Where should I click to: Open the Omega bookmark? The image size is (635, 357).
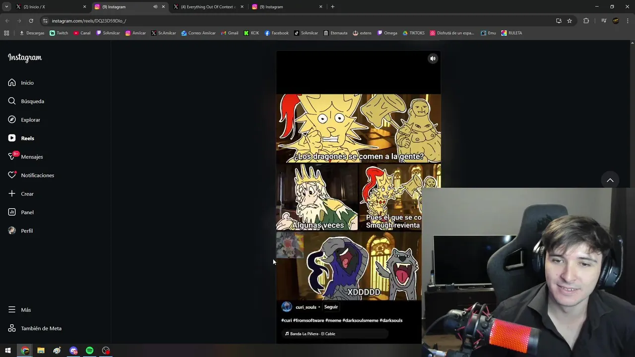point(387,33)
